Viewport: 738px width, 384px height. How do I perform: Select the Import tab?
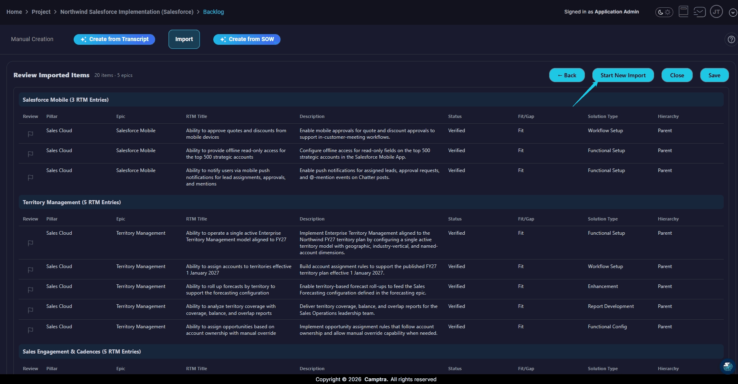coord(184,39)
